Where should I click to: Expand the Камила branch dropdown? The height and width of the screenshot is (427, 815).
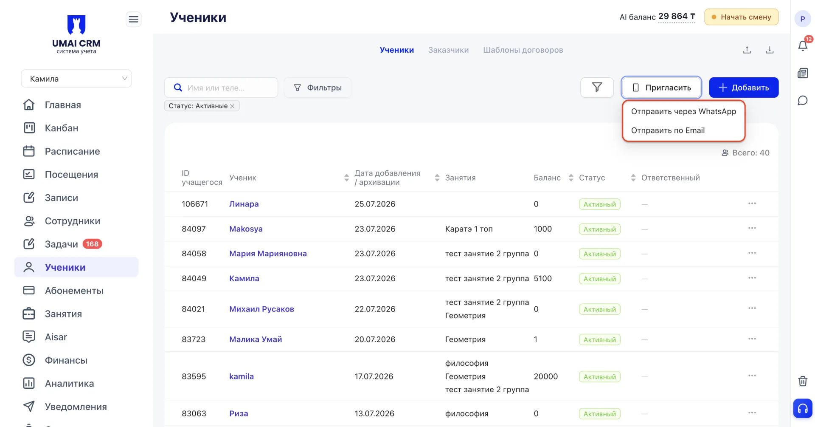coord(76,79)
